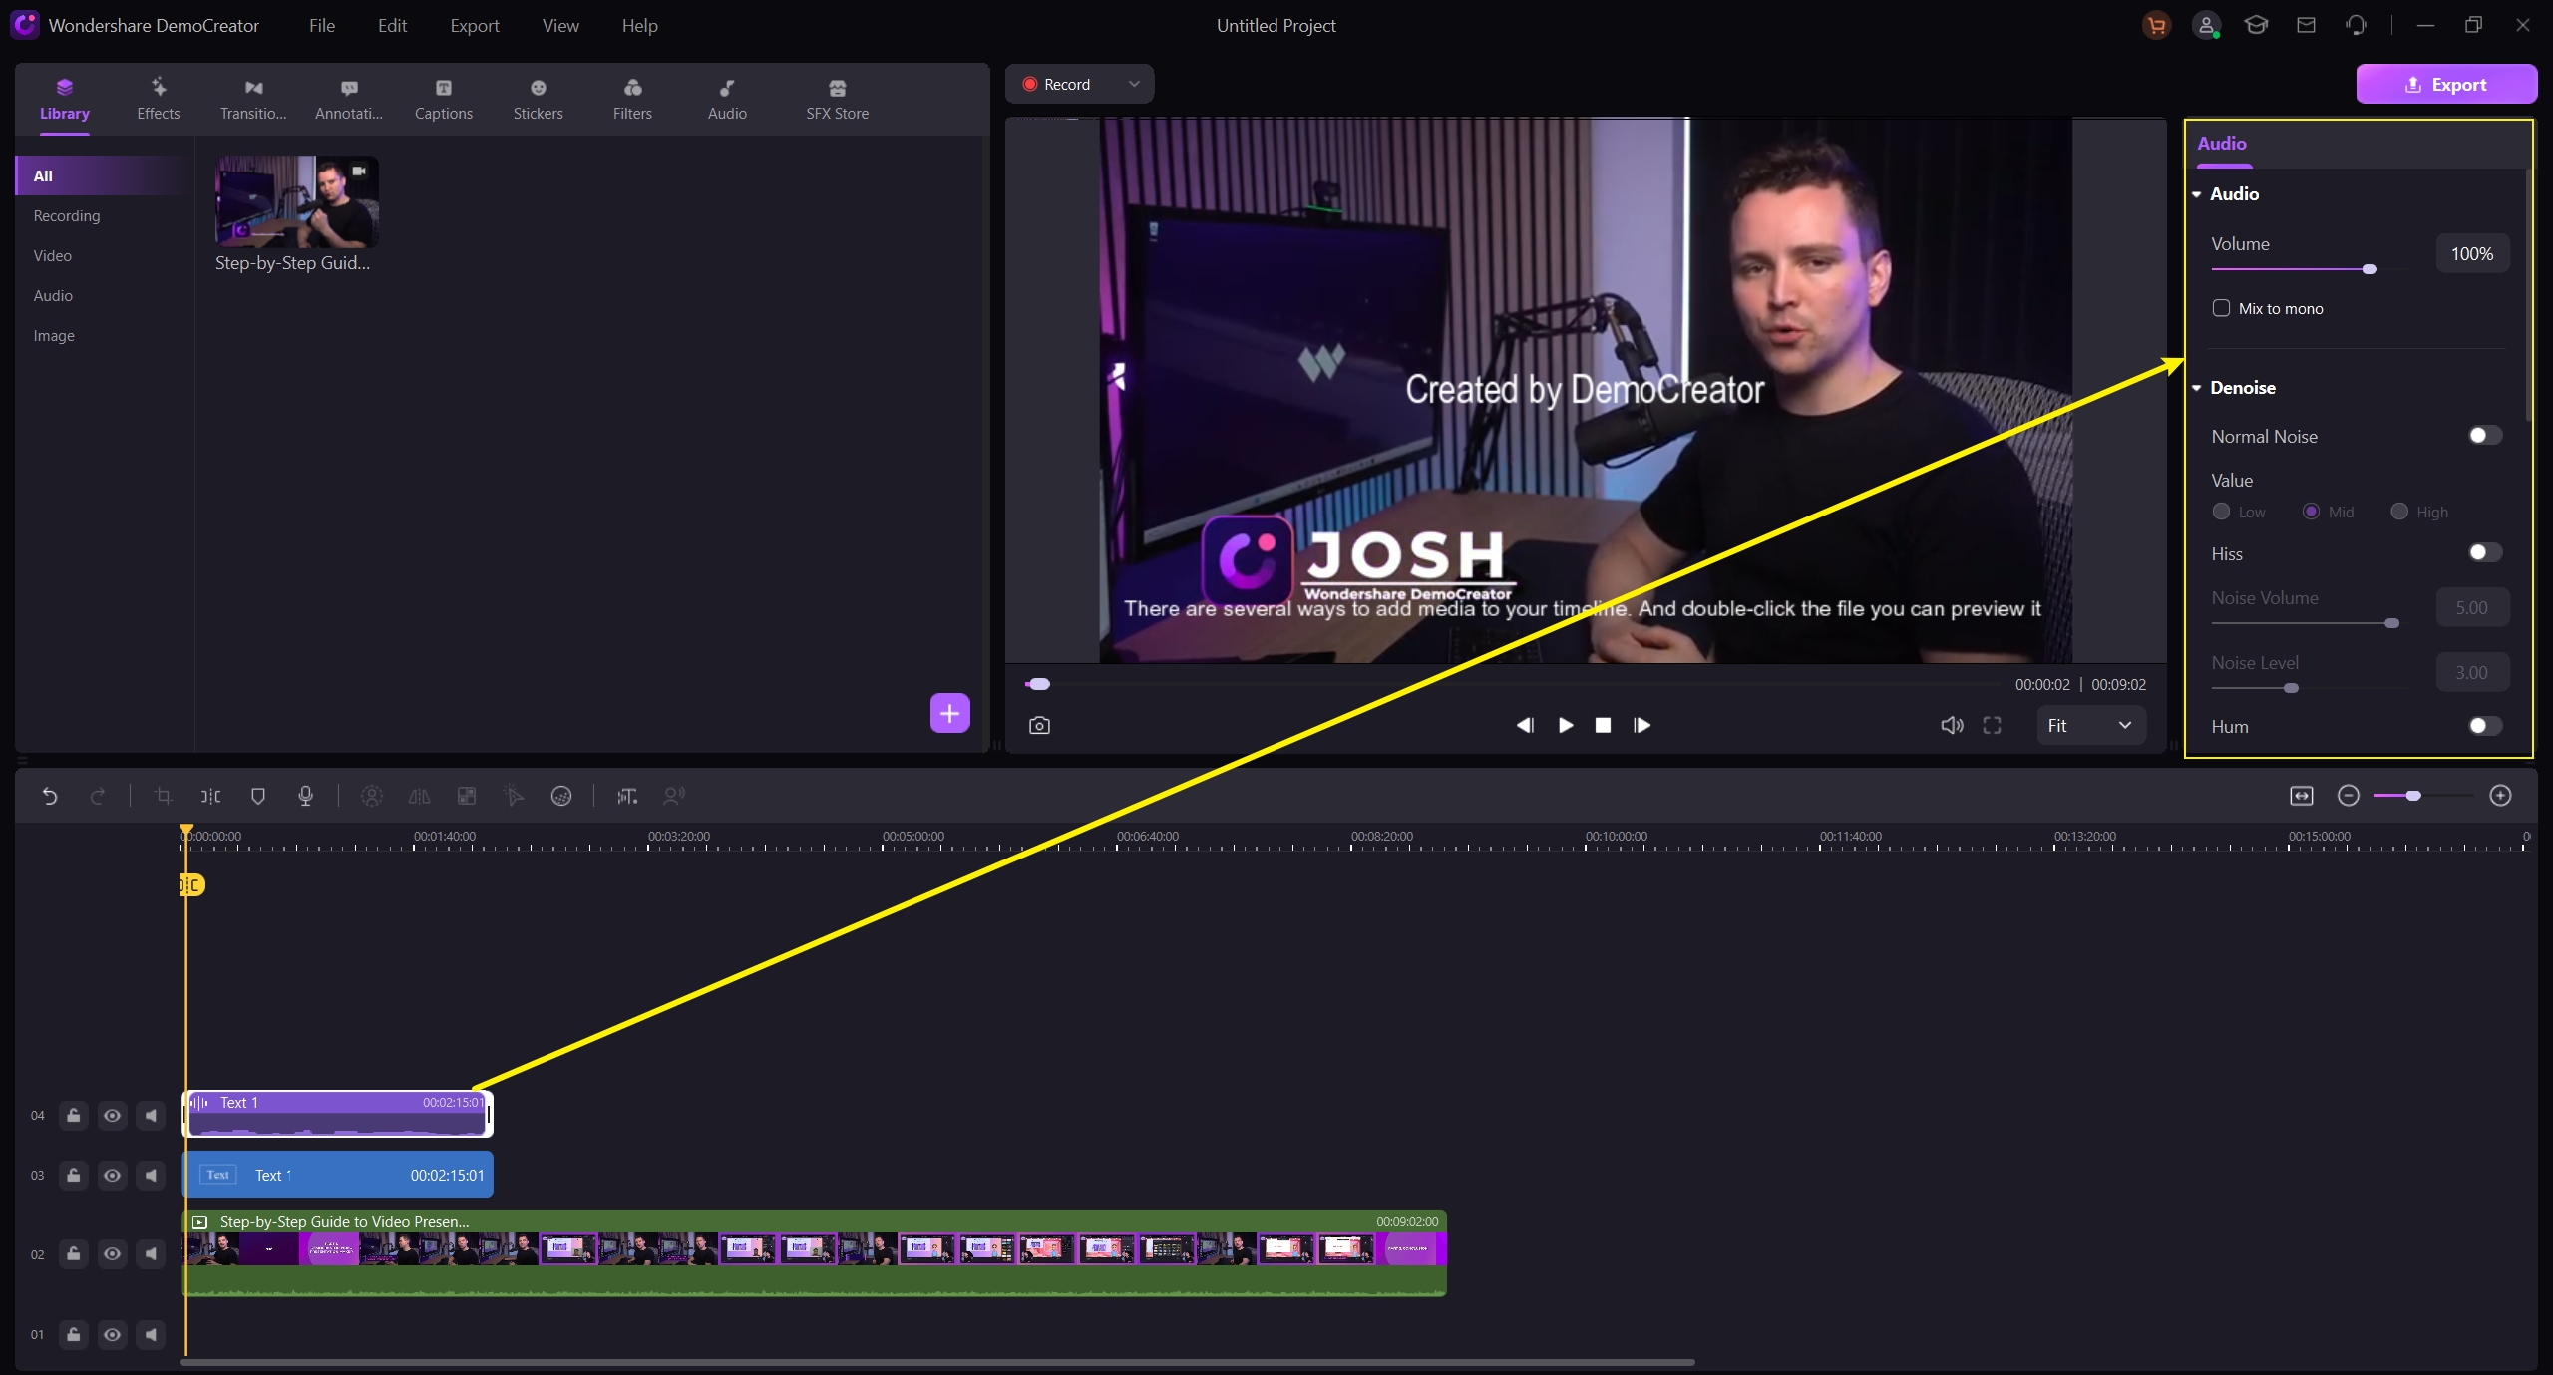Click the split-at-playhead icon in toolbar

click(x=210, y=796)
